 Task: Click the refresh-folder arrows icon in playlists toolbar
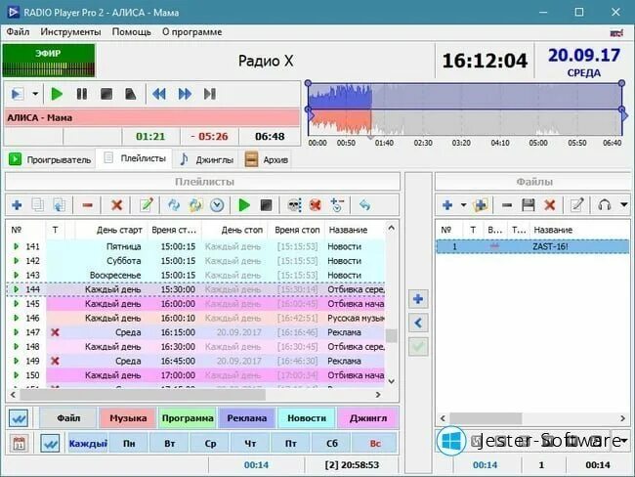click(x=195, y=205)
